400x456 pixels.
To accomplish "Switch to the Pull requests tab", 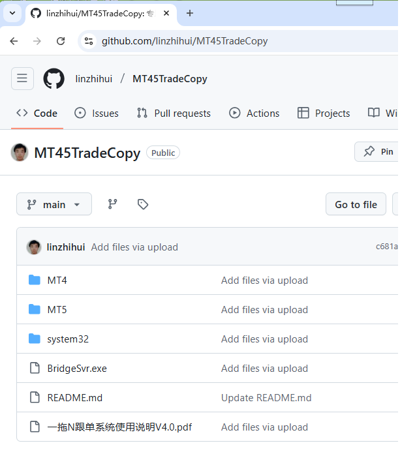I will 174,113.
